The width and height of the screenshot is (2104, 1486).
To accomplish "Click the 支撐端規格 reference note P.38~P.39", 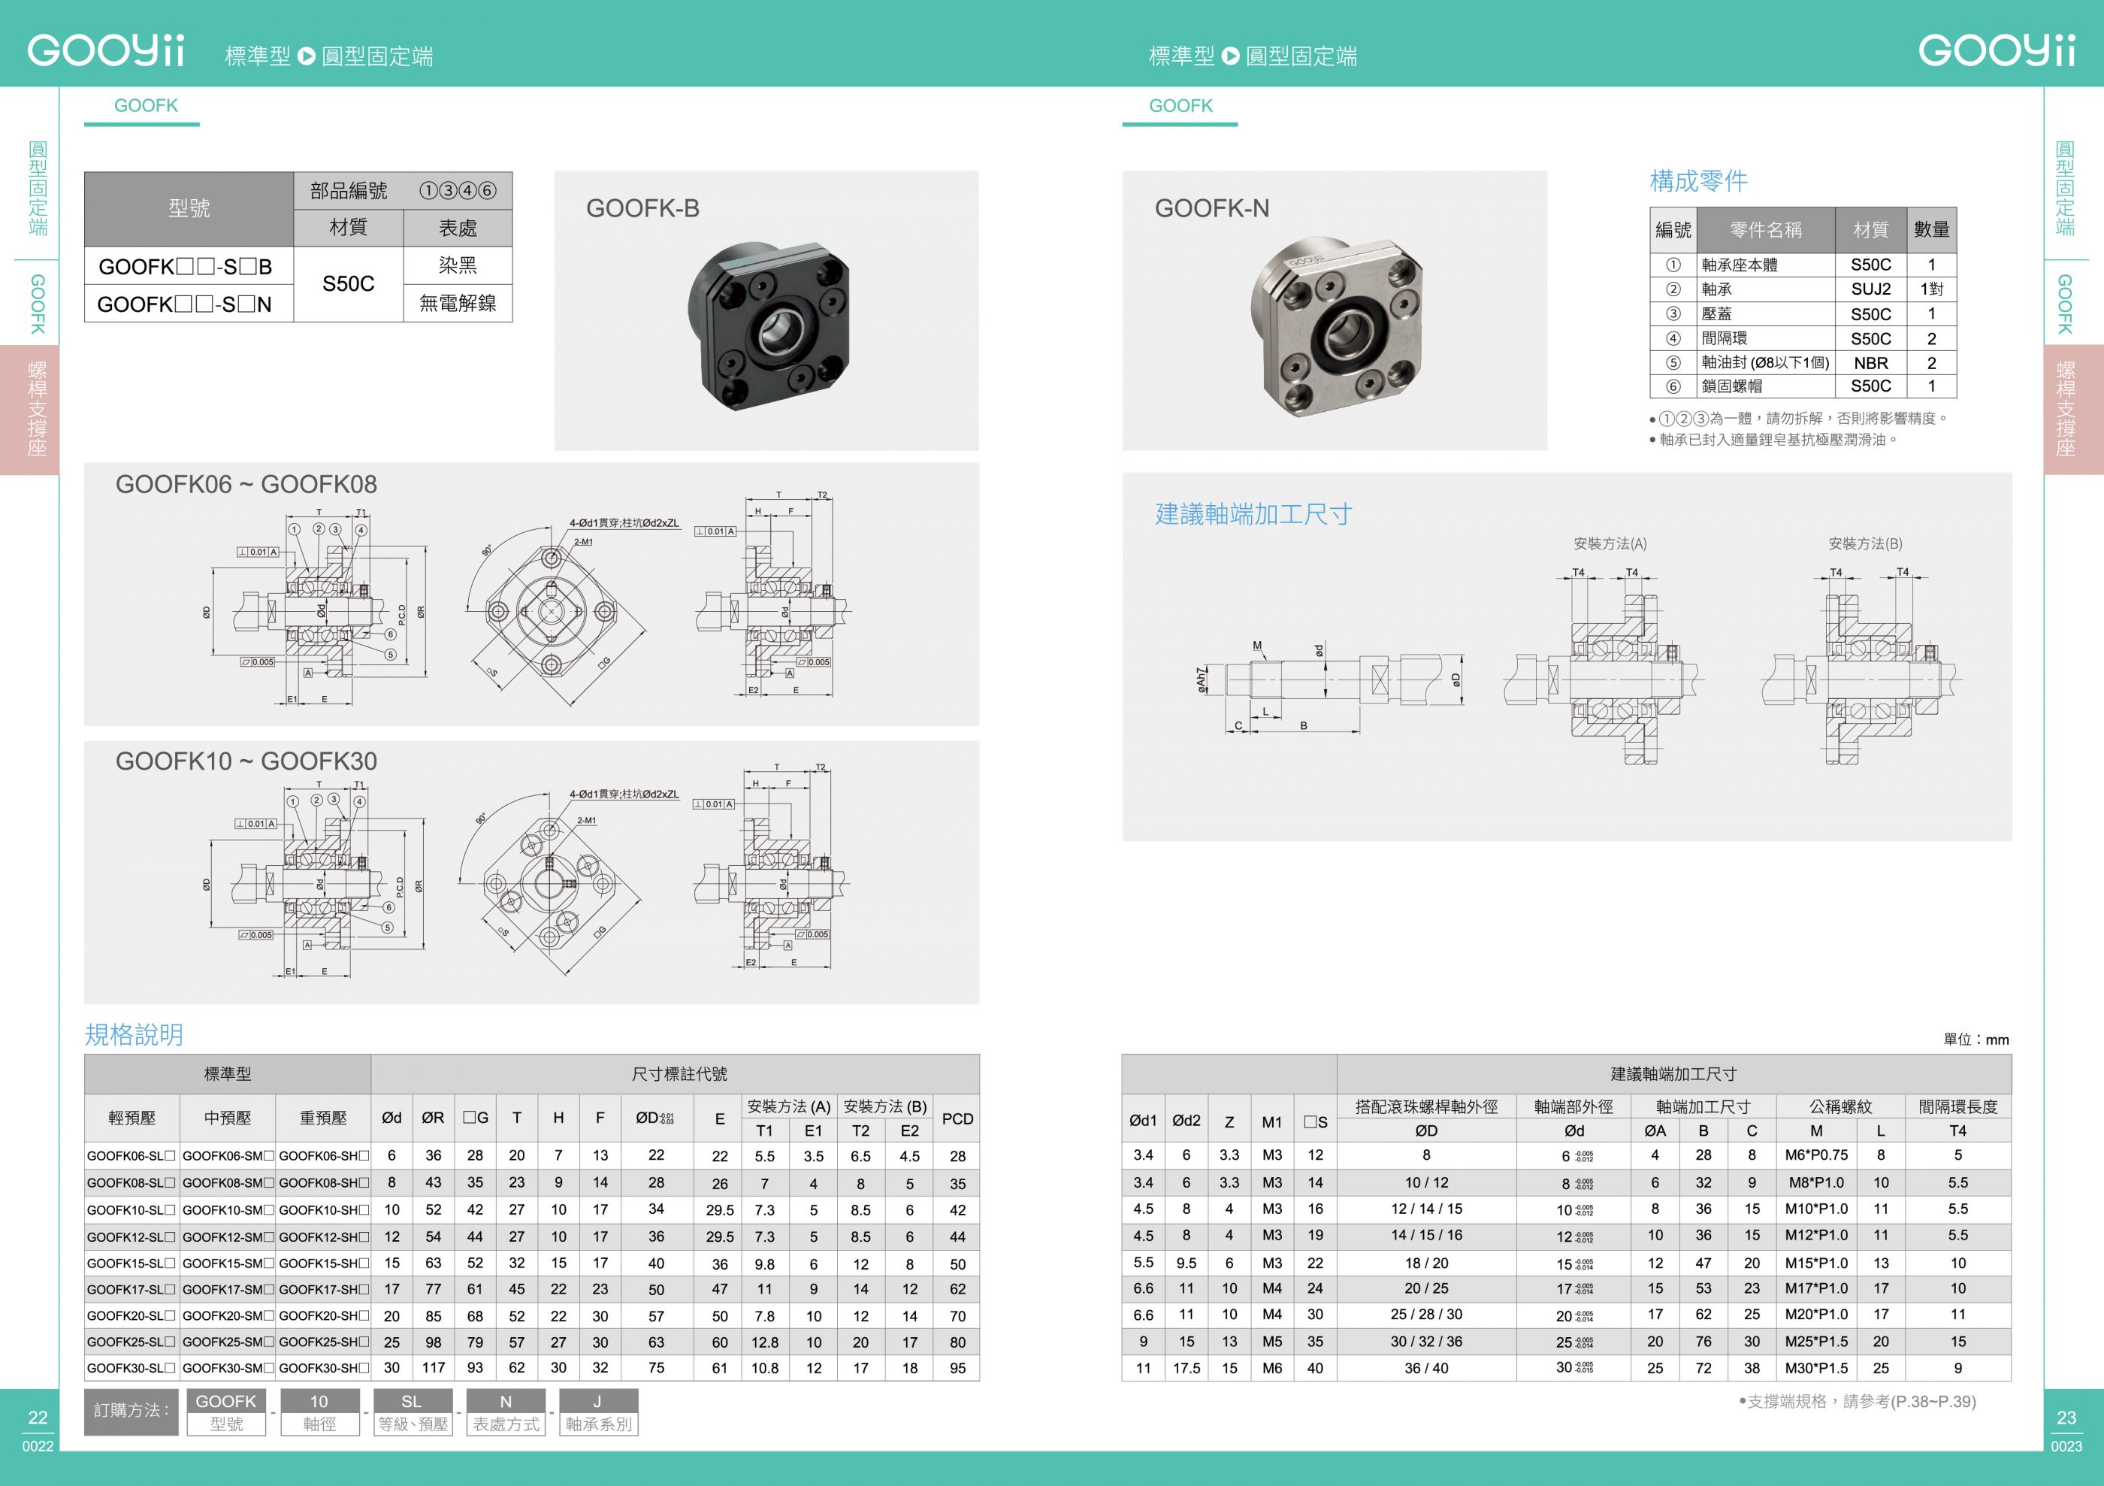I will pyautogui.click(x=1857, y=1402).
